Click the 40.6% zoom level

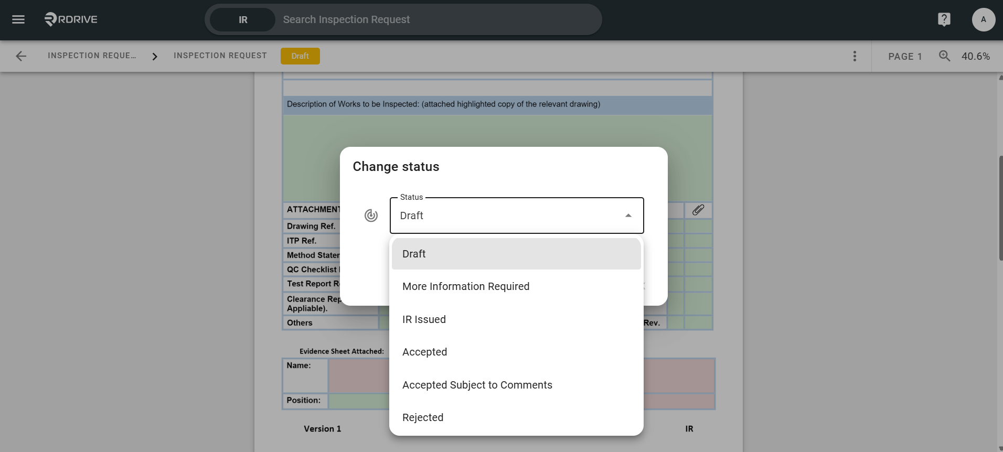coord(976,56)
